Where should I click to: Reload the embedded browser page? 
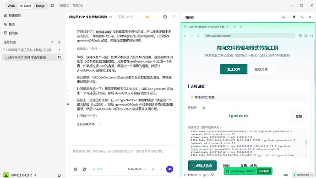(x=198, y=36)
